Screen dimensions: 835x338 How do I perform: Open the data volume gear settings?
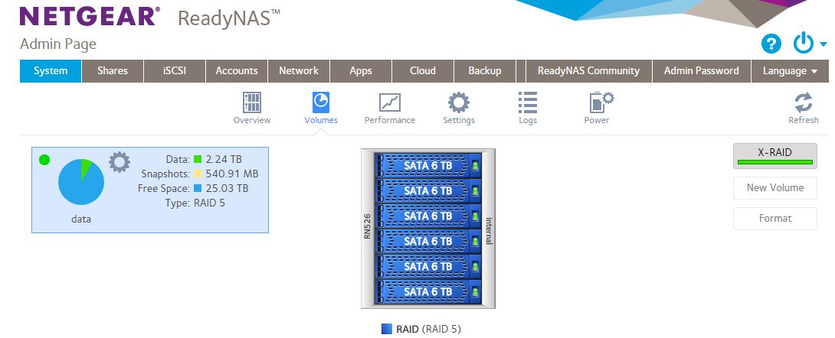[x=120, y=162]
